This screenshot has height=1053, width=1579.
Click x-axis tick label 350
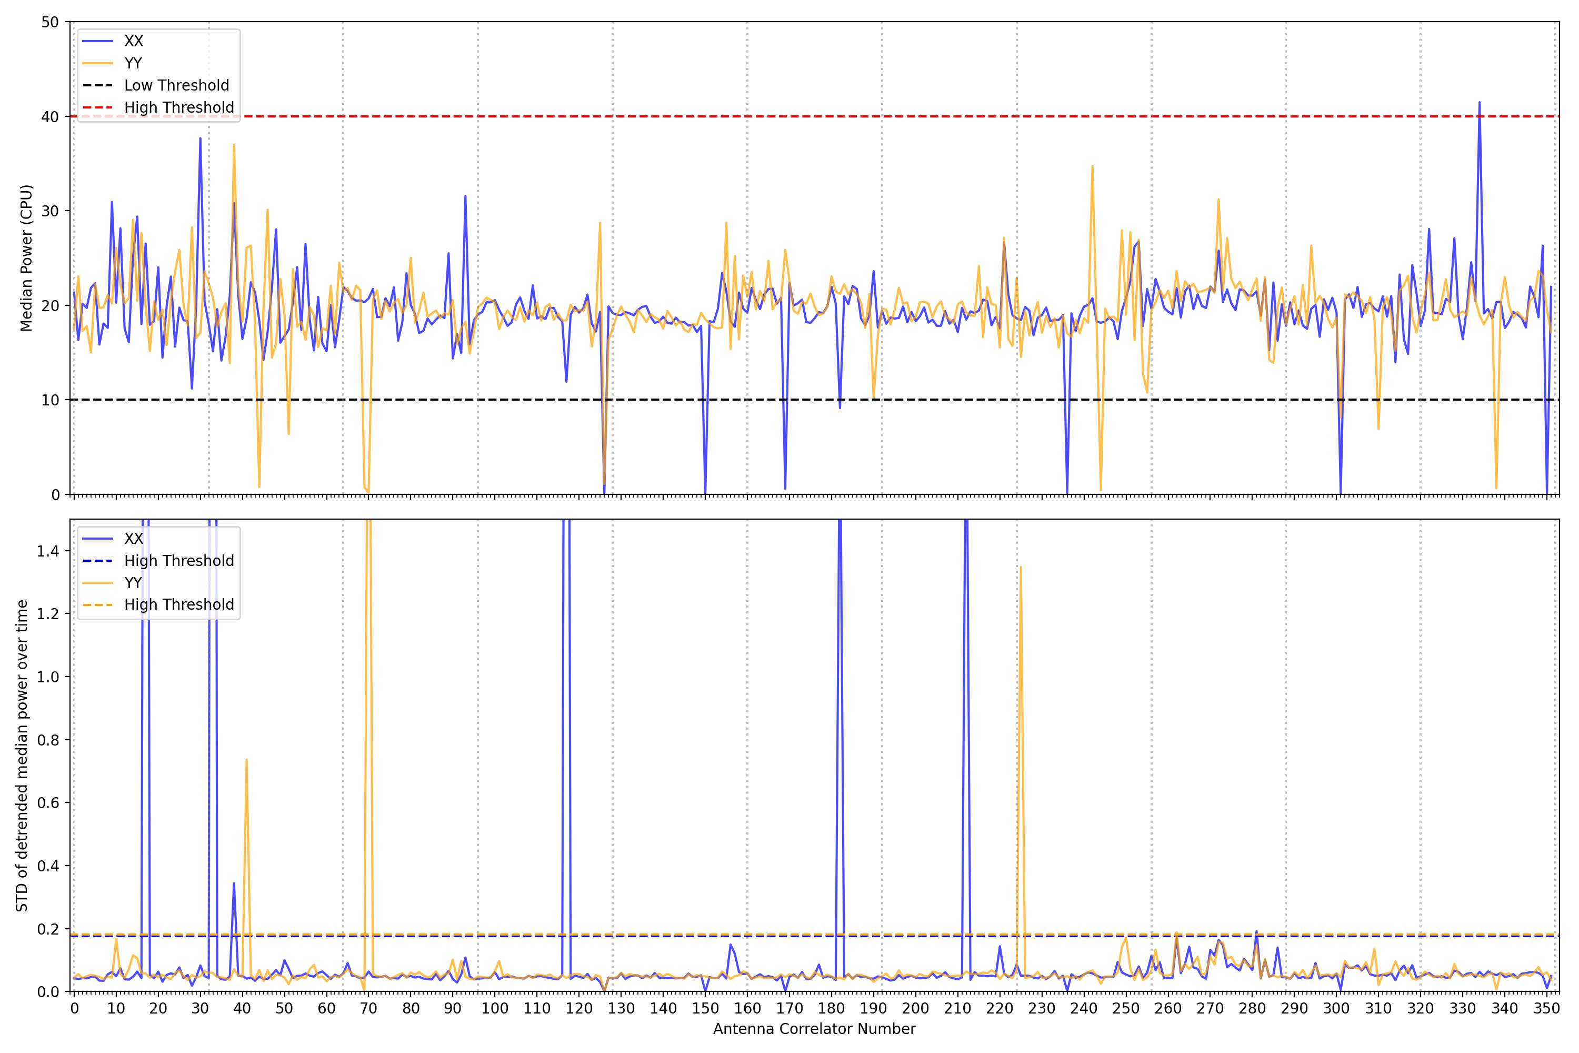1546,1009
